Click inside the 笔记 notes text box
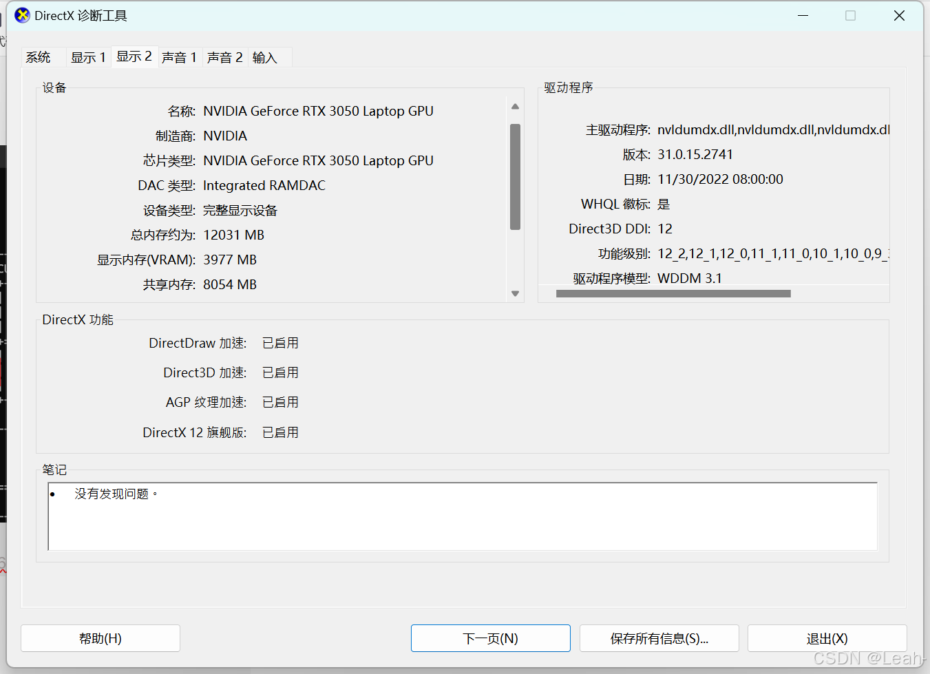This screenshot has width=930, height=674. coord(463,516)
